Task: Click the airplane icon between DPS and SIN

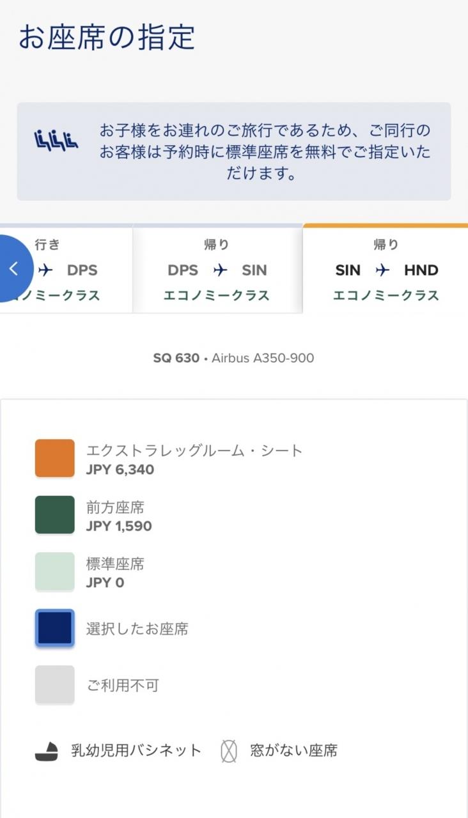Action: [x=220, y=270]
